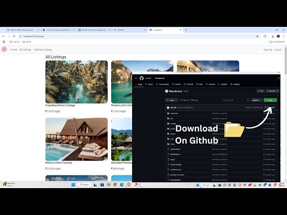
Task: Open the README.md file row
Action: tap(221, 154)
